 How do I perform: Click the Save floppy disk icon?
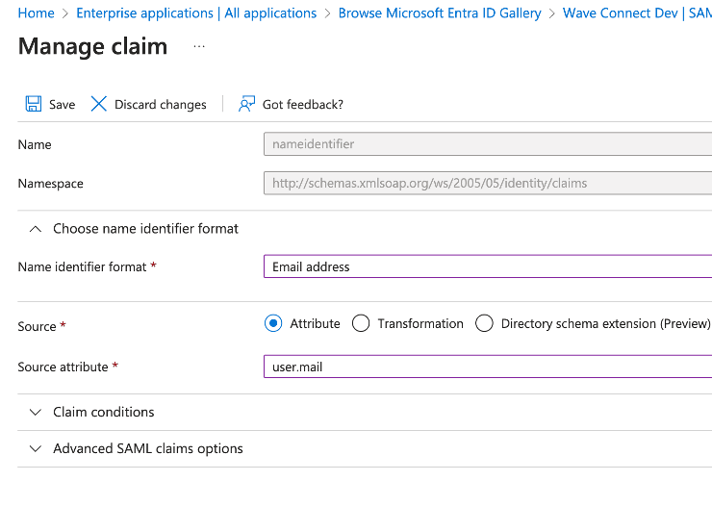pos(33,104)
